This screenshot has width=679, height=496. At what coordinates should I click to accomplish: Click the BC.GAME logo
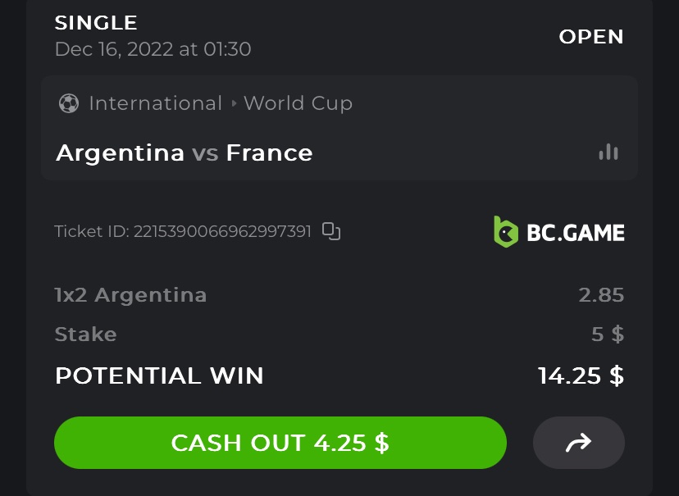pos(558,232)
